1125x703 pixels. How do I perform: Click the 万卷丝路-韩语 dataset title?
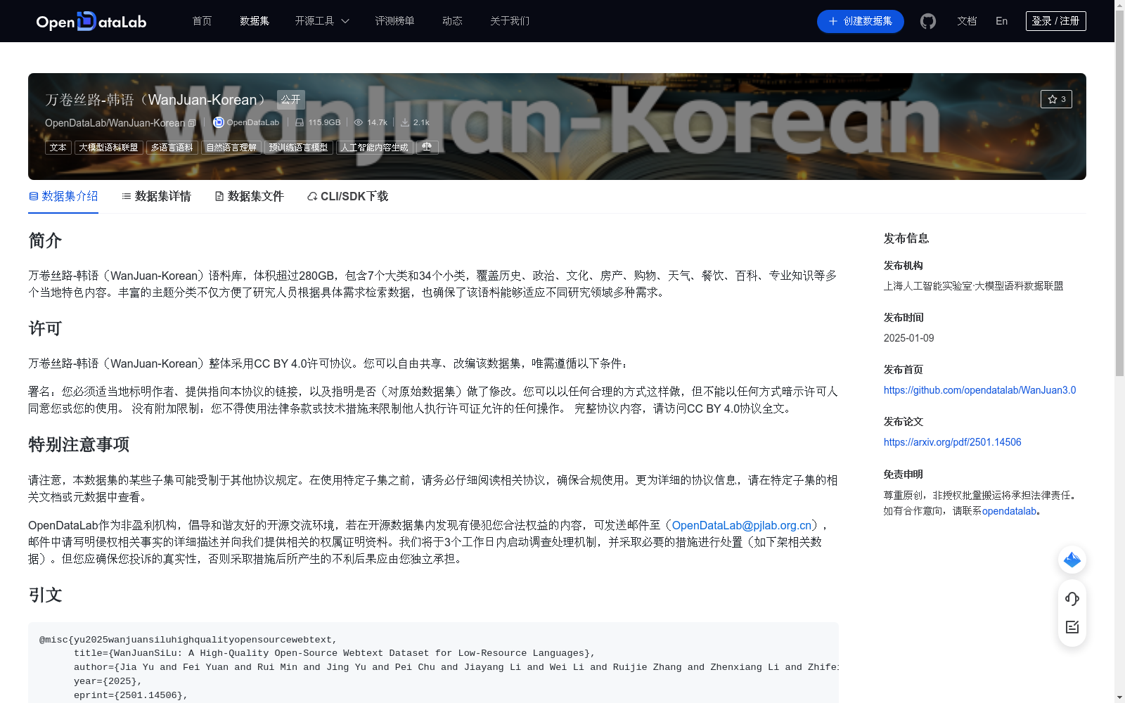156,100
